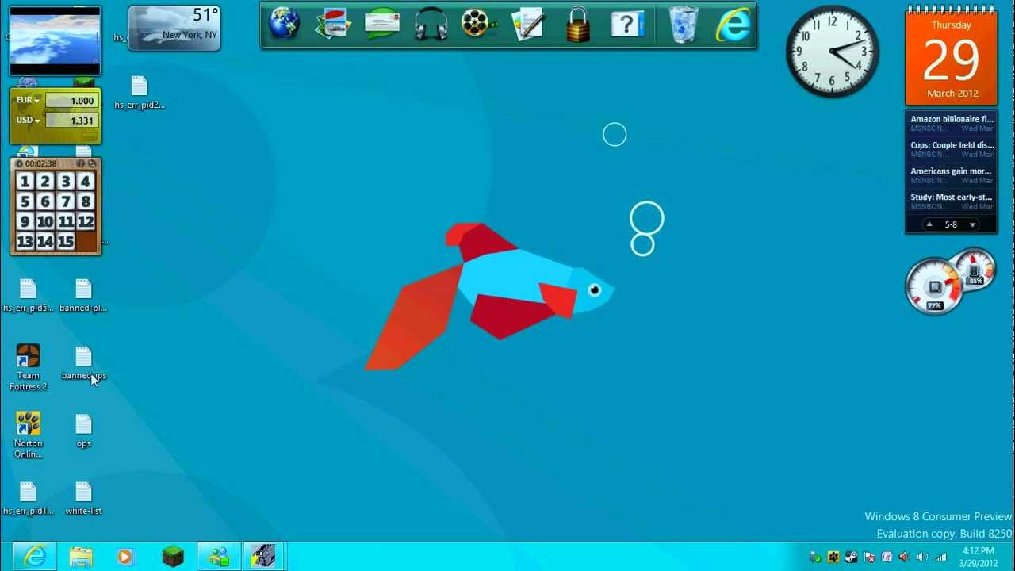Open the headphones music icon in the dock
Screen dimensions: 1015x571
pos(431,25)
